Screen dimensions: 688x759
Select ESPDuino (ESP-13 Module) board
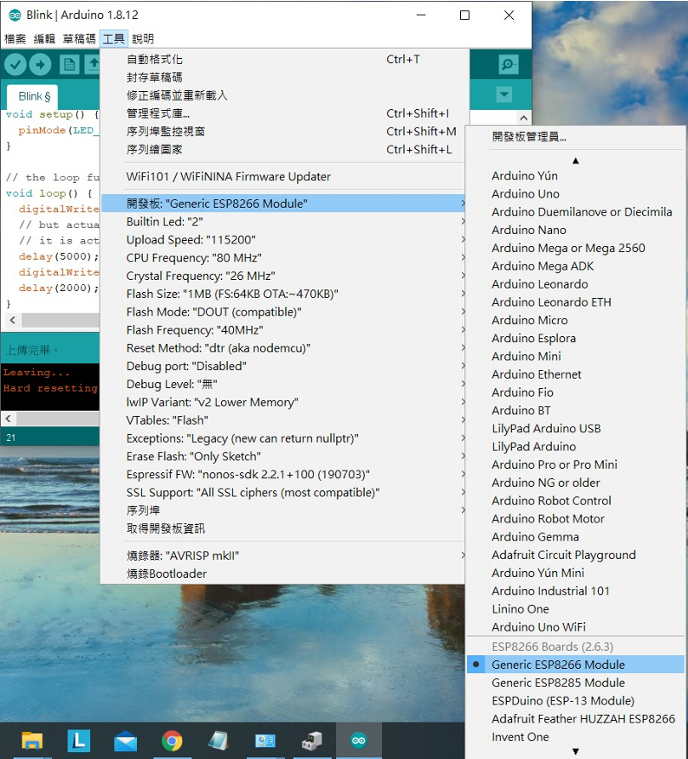575,700
